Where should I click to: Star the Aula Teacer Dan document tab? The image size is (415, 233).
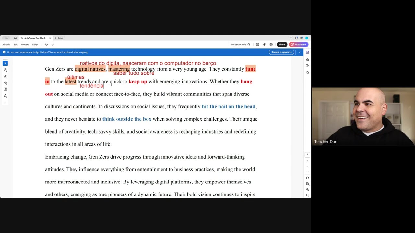(x=22, y=38)
